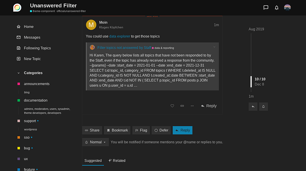
Task: Open the blog subcategory
Action: [27, 92]
